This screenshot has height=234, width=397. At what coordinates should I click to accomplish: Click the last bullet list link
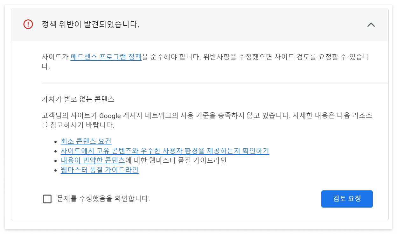pyautogui.click(x=100, y=170)
